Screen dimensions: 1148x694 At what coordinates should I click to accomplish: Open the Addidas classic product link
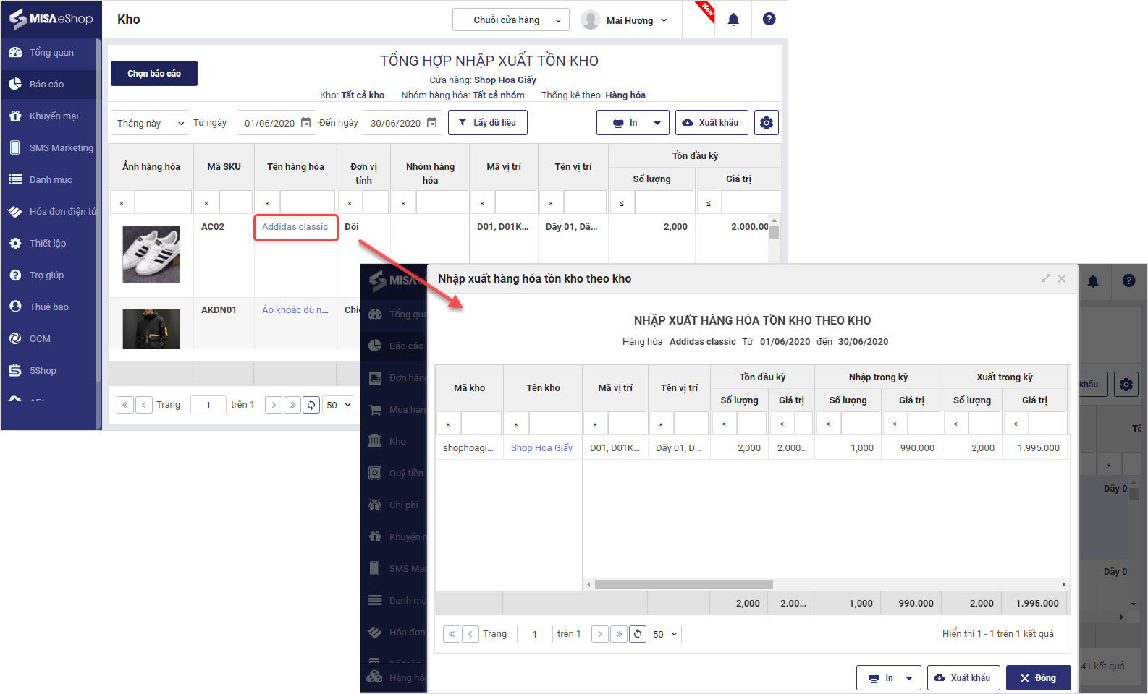295,227
